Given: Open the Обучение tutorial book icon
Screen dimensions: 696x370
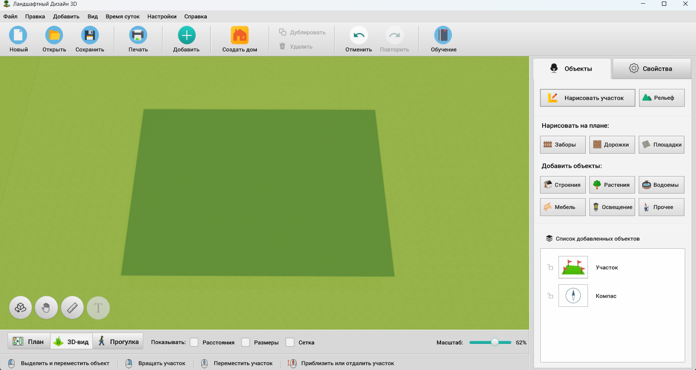Looking at the screenshot, I should coord(443,36).
